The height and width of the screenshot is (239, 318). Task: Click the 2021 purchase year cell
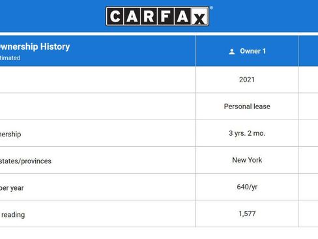[x=247, y=80]
